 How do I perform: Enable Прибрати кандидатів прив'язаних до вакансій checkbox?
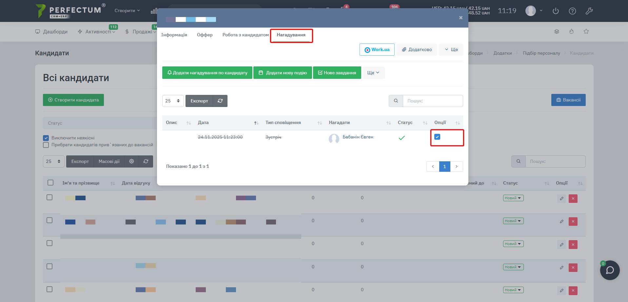(46, 145)
